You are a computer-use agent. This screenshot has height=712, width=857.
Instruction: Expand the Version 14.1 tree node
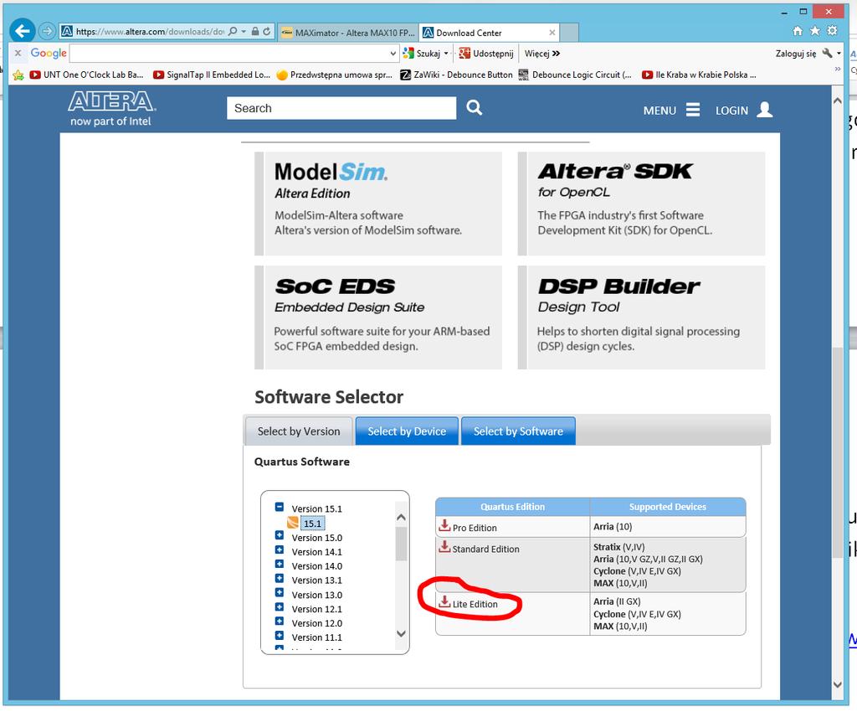pyautogui.click(x=280, y=550)
